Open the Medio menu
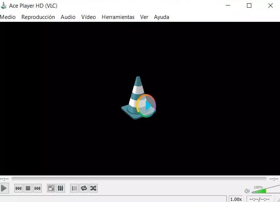The height and width of the screenshot is (202, 280). pyautogui.click(x=8, y=17)
